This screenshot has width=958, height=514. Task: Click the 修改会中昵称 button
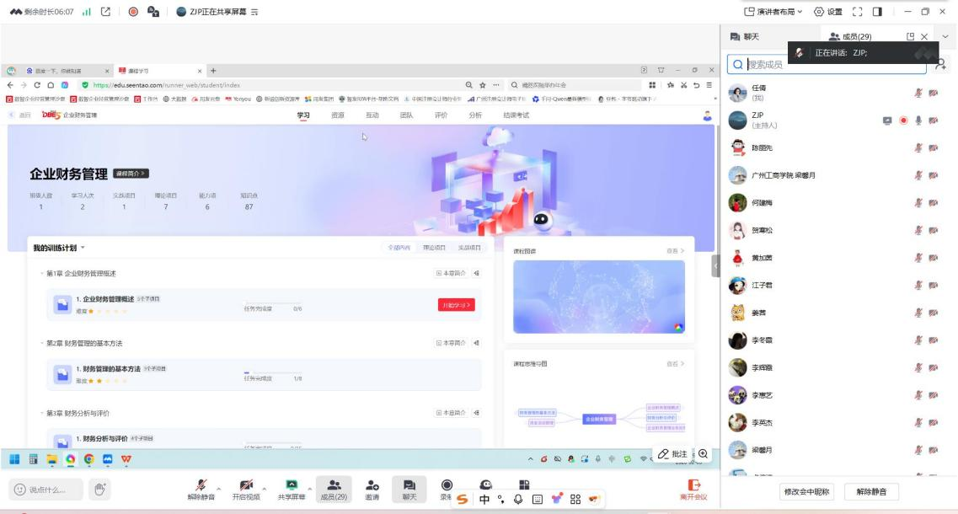pos(806,491)
